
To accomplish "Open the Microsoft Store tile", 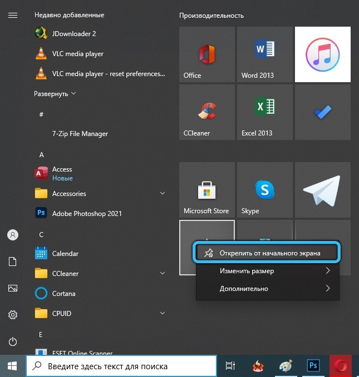I will [x=207, y=190].
